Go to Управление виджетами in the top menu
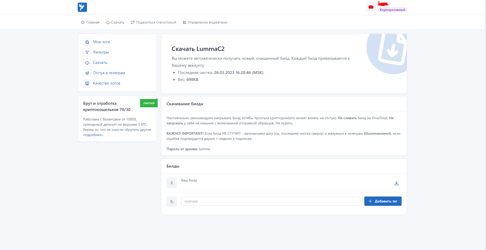This screenshot has height=250, width=486. (205, 22)
